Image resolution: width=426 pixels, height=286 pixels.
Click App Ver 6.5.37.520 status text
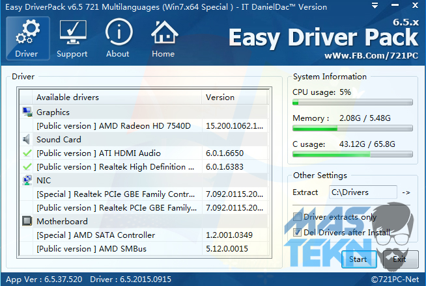tap(44, 279)
